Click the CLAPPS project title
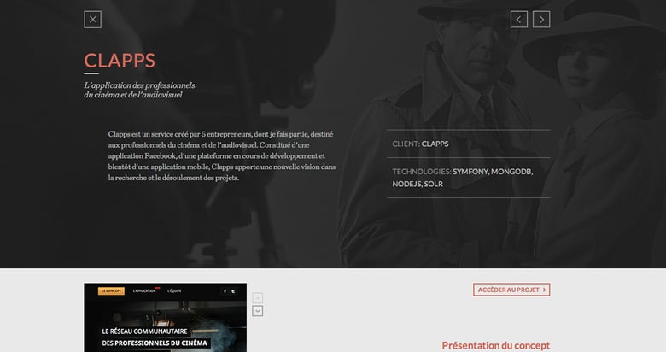666x352 pixels. tap(120, 61)
